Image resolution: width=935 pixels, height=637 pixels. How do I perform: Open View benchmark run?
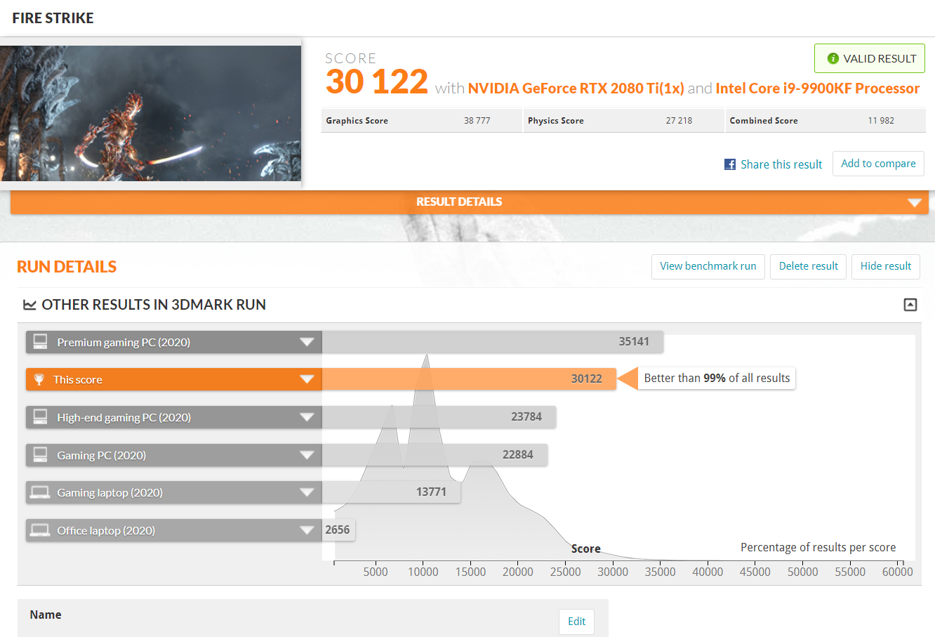(x=708, y=266)
